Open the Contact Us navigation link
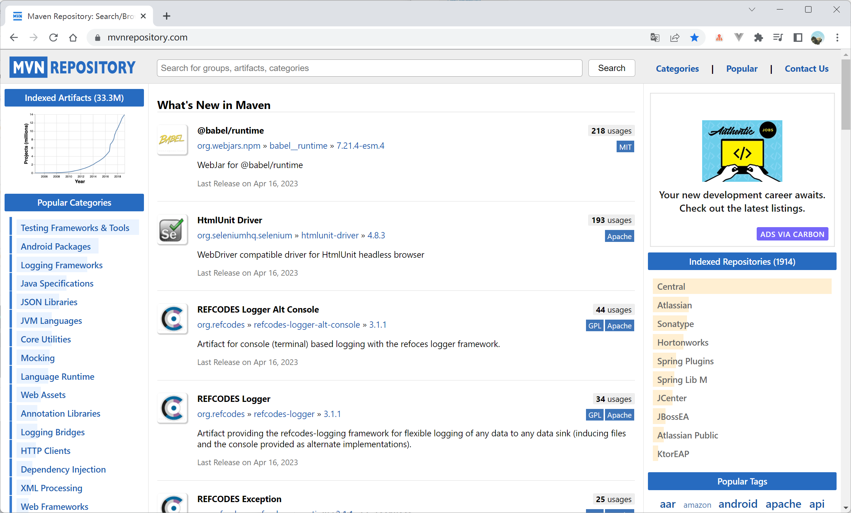 (806, 69)
